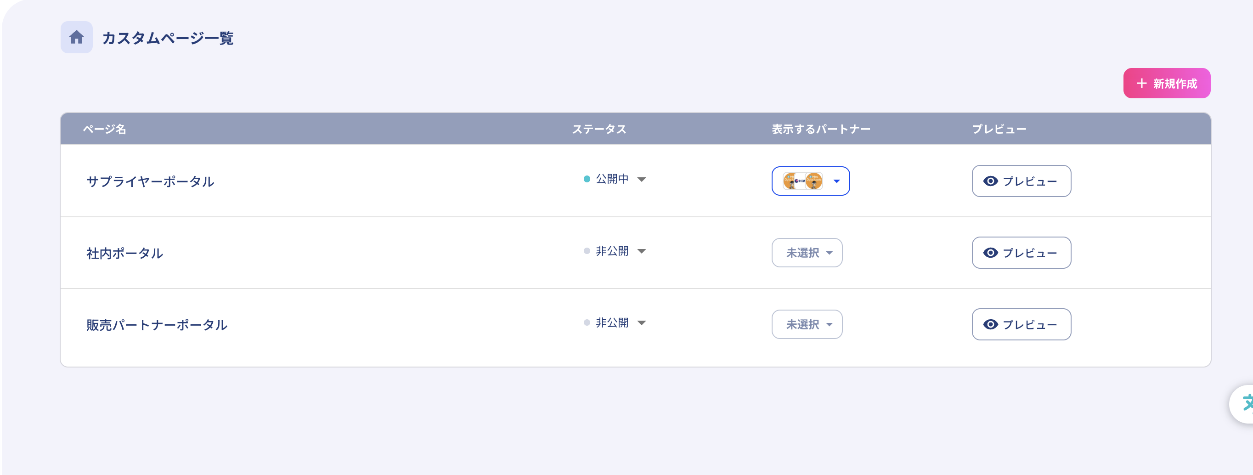Click the translate floating icon at right edge

(1246, 403)
